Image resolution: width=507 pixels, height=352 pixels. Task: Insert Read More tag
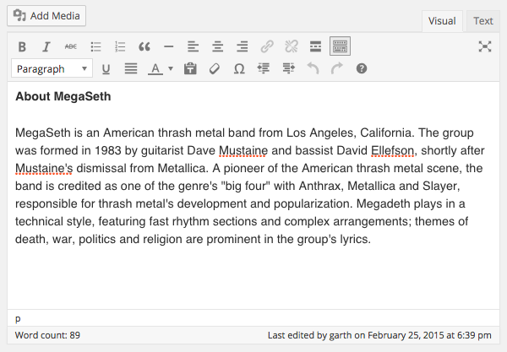(x=315, y=46)
